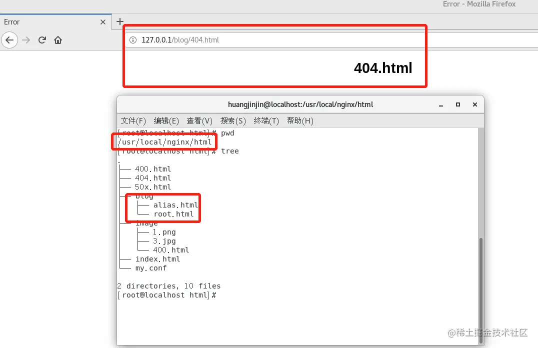This screenshot has width=538, height=348.
Task: Close the Error tab
Action: (103, 22)
